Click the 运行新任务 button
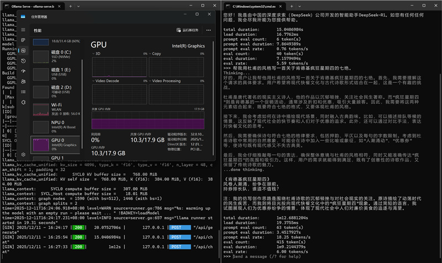442x263 pixels. (x=187, y=30)
